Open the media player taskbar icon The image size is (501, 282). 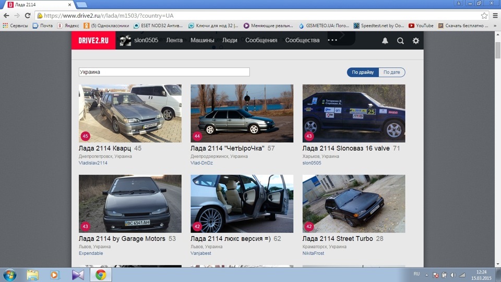pos(55,275)
